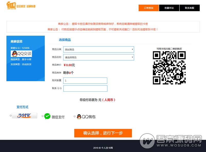Image resolution: width=206 pixels, height=152 pixels.
Task: Open the QQ交谈 chat icon
Action: 21,54
